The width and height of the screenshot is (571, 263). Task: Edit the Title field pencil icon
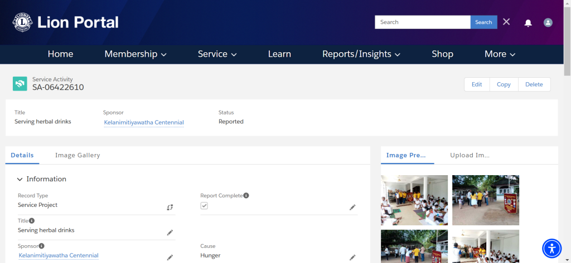point(170,232)
